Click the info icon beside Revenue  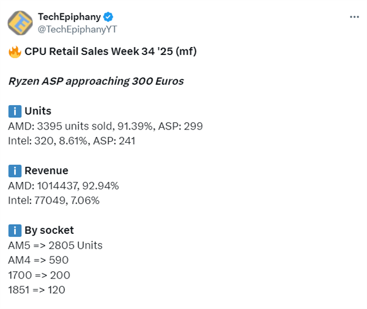pos(15,171)
